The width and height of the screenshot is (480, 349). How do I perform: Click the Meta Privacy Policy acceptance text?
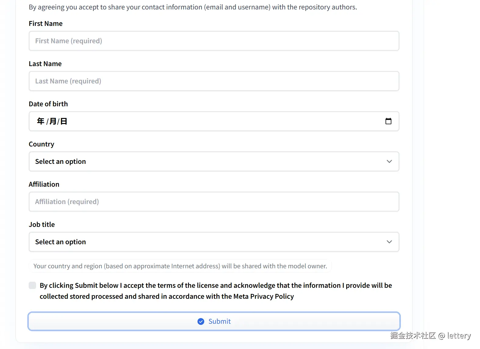(215, 291)
